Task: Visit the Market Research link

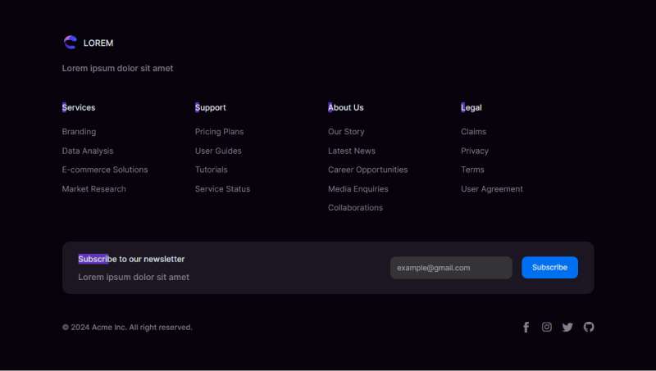Action: (94, 189)
